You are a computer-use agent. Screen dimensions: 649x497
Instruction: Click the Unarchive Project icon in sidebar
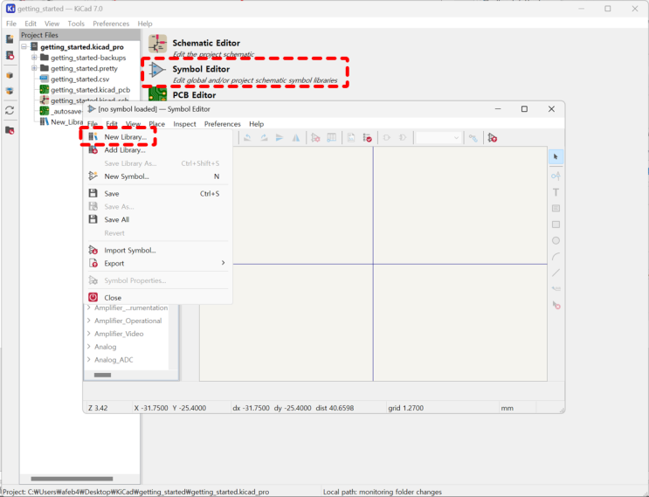coord(10,91)
